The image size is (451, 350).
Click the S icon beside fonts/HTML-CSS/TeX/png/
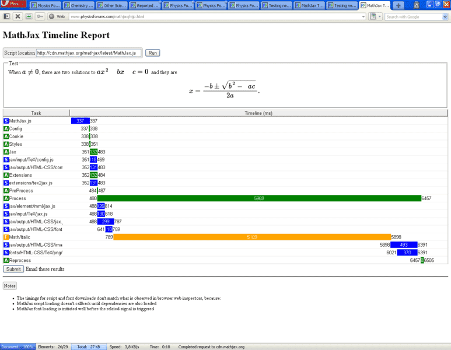[x=6, y=253]
